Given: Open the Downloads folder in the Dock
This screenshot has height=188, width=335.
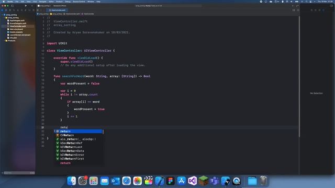Looking at the screenshot, I should pyautogui.click(x=252, y=181).
